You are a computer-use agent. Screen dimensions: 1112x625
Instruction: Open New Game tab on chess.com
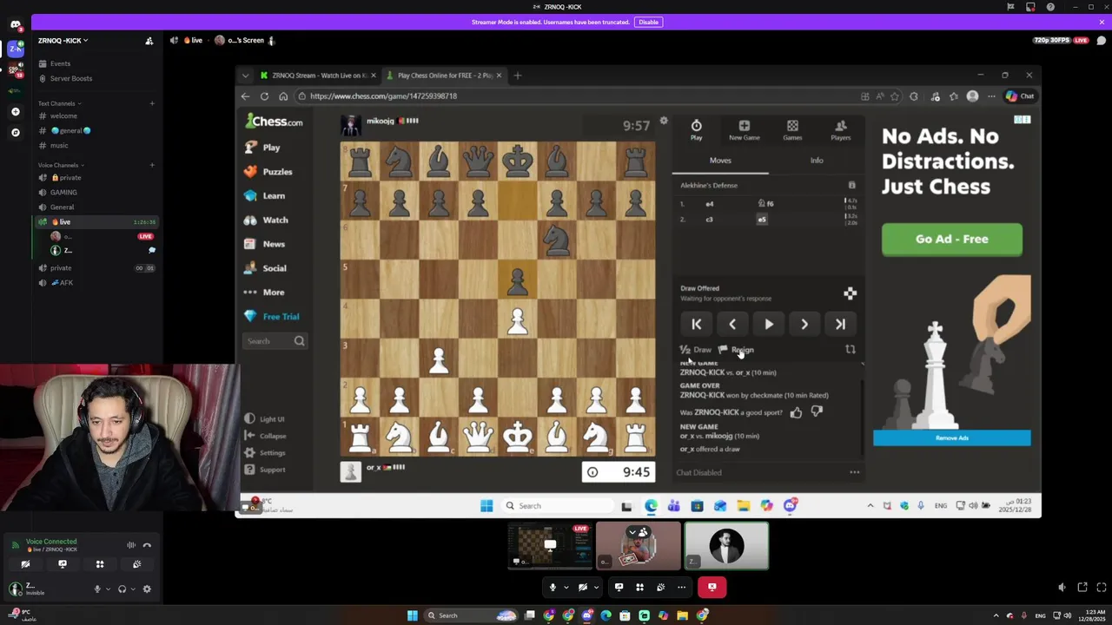tap(744, 130)
